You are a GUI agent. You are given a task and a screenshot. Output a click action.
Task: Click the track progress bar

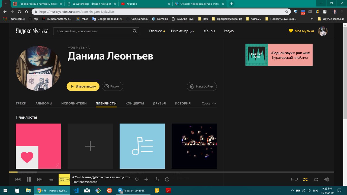[x=172, y=172]
